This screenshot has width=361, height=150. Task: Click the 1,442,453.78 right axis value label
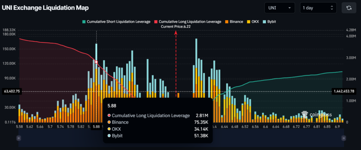[x=346, y=91]
